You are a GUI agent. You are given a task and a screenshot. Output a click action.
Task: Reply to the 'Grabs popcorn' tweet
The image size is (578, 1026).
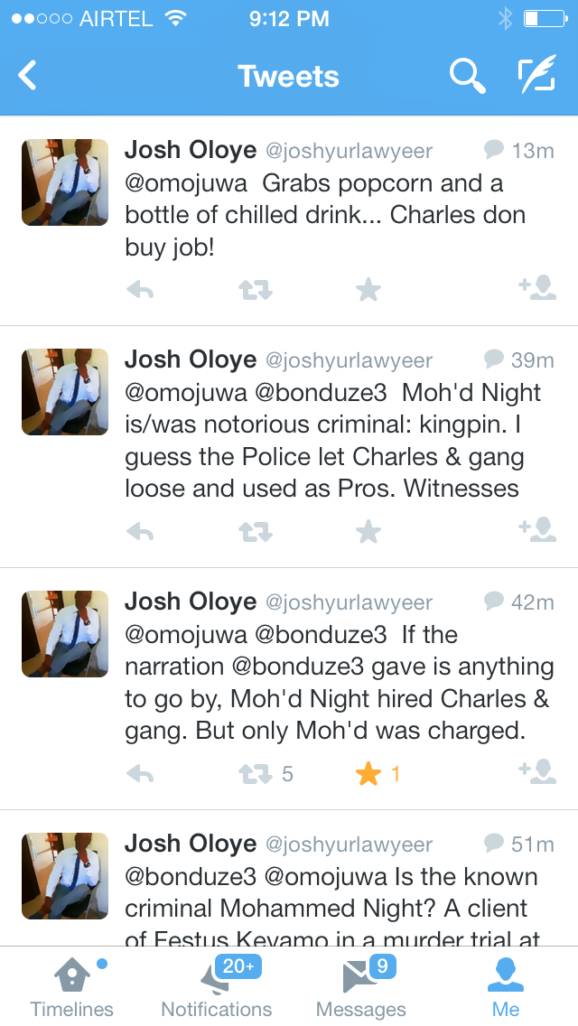tap(140, 290)
